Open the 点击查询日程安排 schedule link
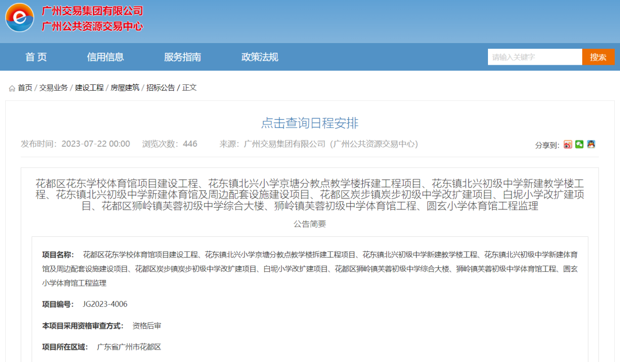 click(310, 121)
